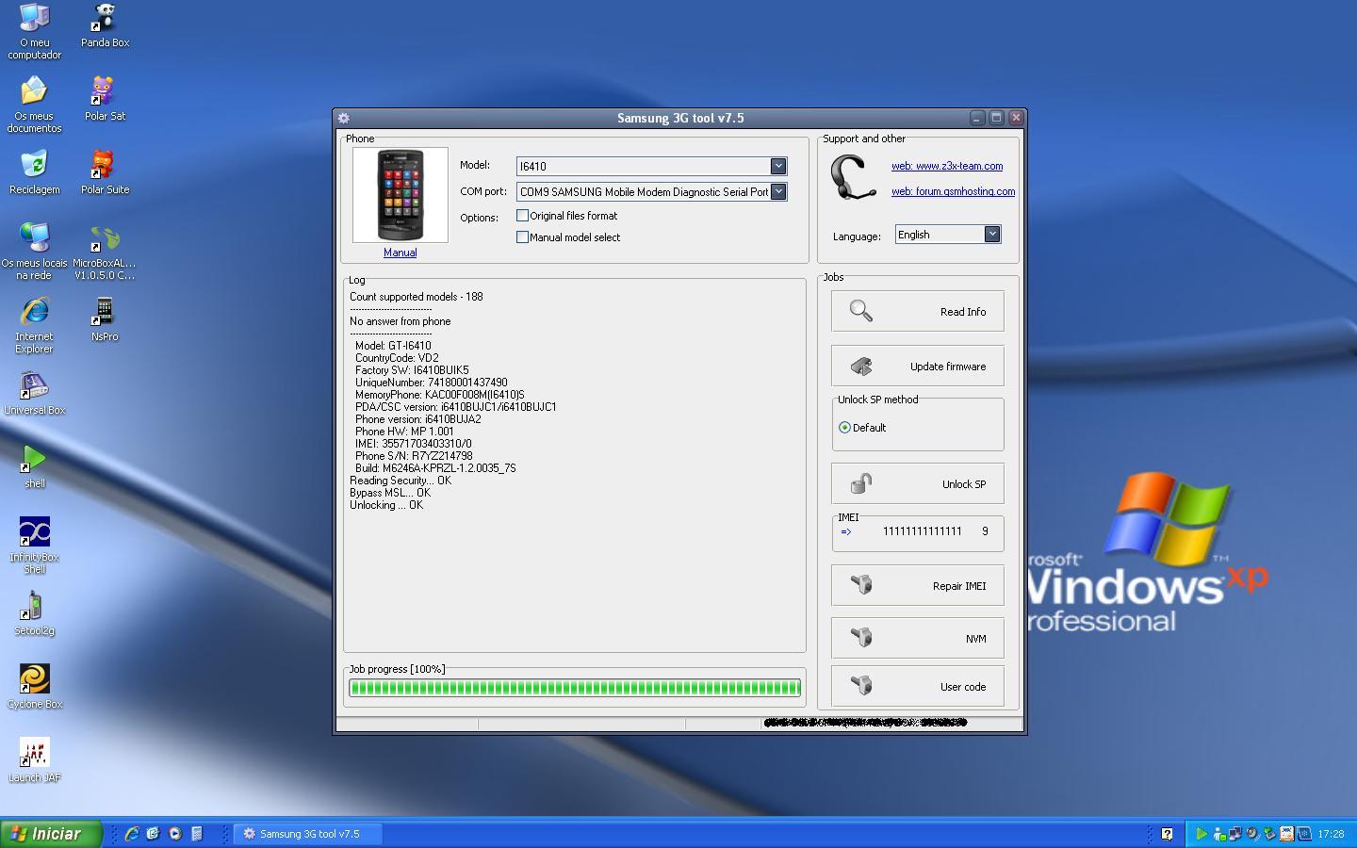This screenshot has height=848, width=1357.
Task: Click the headset support icon
Action: tap(853, 177)
